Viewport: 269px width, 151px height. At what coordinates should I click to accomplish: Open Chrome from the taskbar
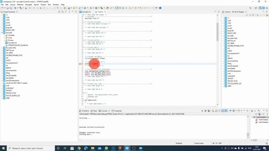79,148
